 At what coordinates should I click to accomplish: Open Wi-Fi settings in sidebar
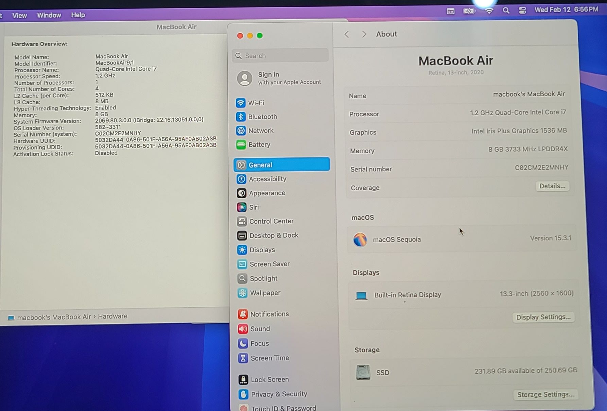[x=256, y=103]
